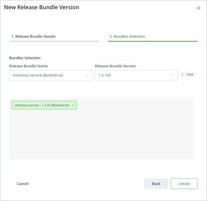Screen dimensions: 207x201
Task: Open the Release Bundle Name dropdown
Action: [x=51, y=75]
